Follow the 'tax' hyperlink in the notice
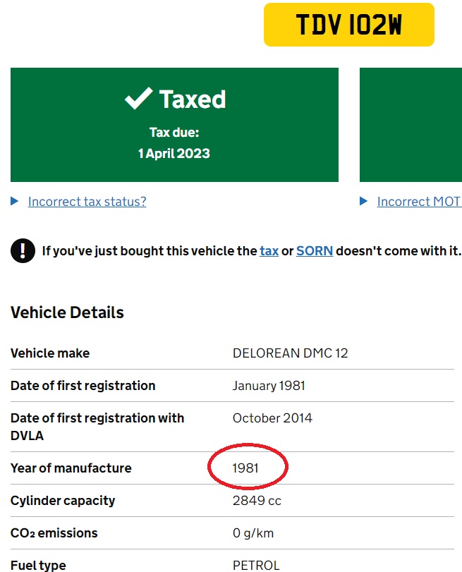 (269, 250)
